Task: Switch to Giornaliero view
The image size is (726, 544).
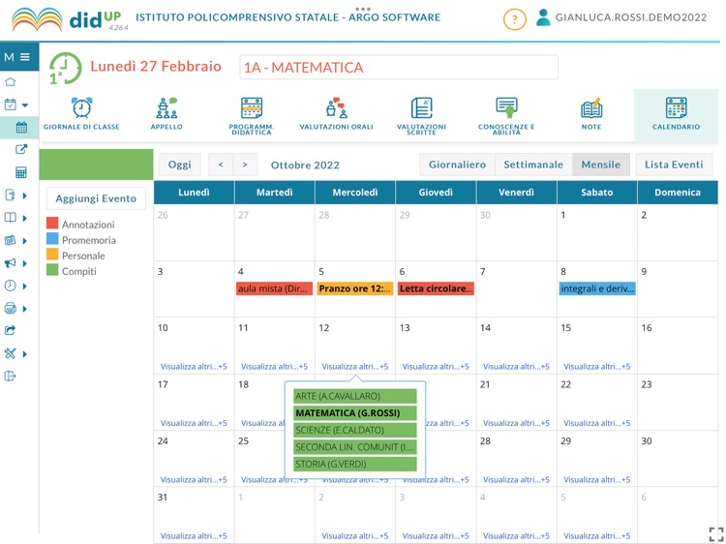Action: click(x=457, y=165)
